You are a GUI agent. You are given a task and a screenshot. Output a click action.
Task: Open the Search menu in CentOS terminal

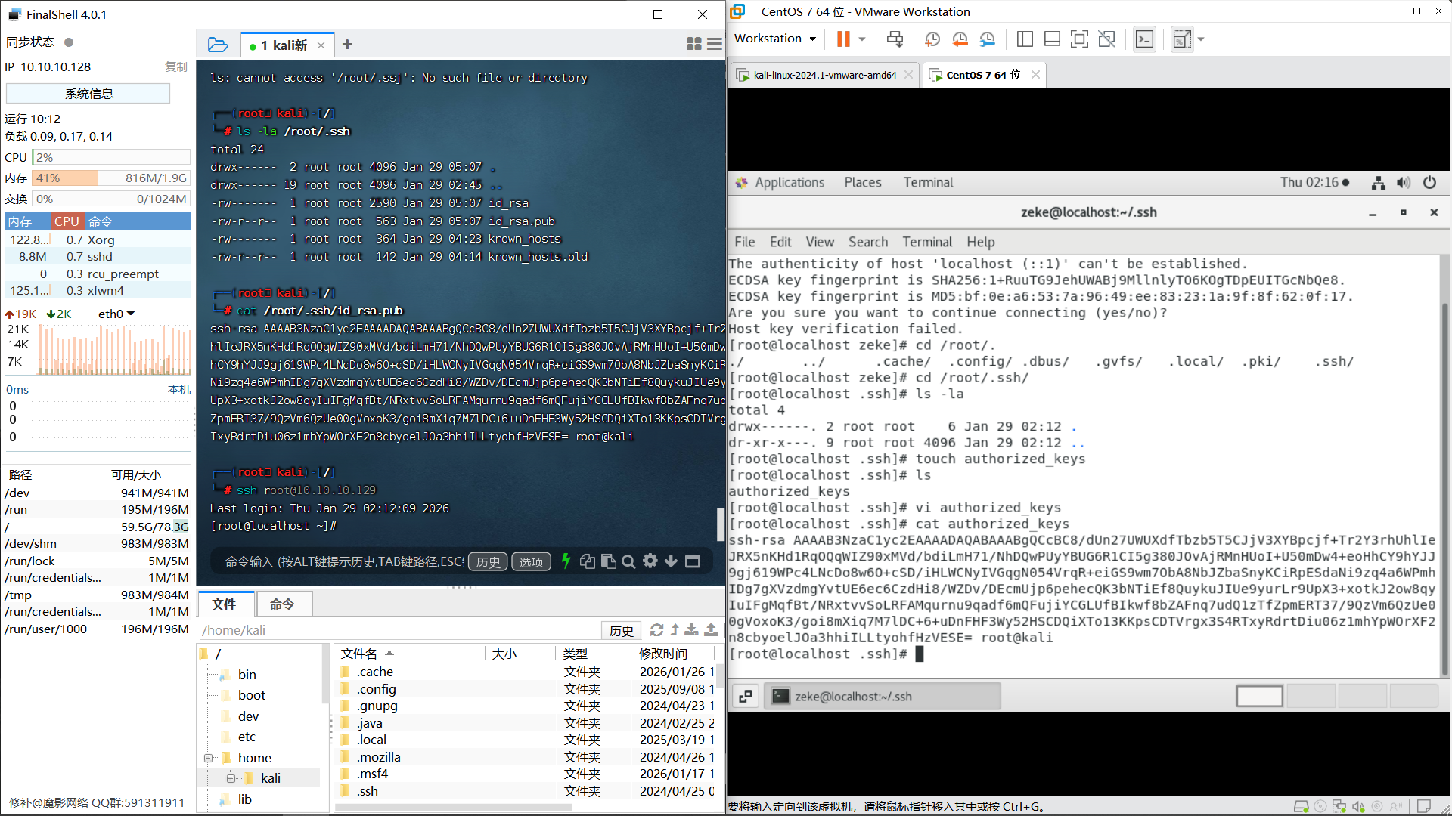(x=867, y=242)
